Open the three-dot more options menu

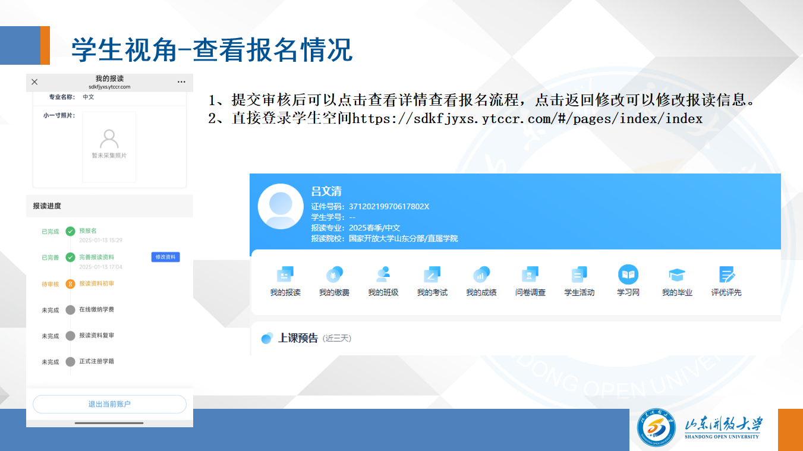pos(181,82)
